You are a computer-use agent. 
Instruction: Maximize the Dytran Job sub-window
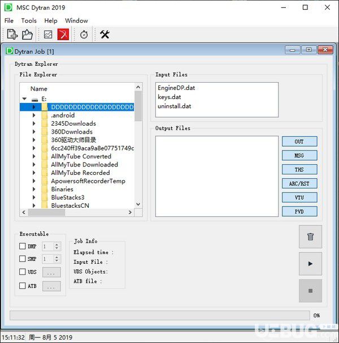(309, 50)
